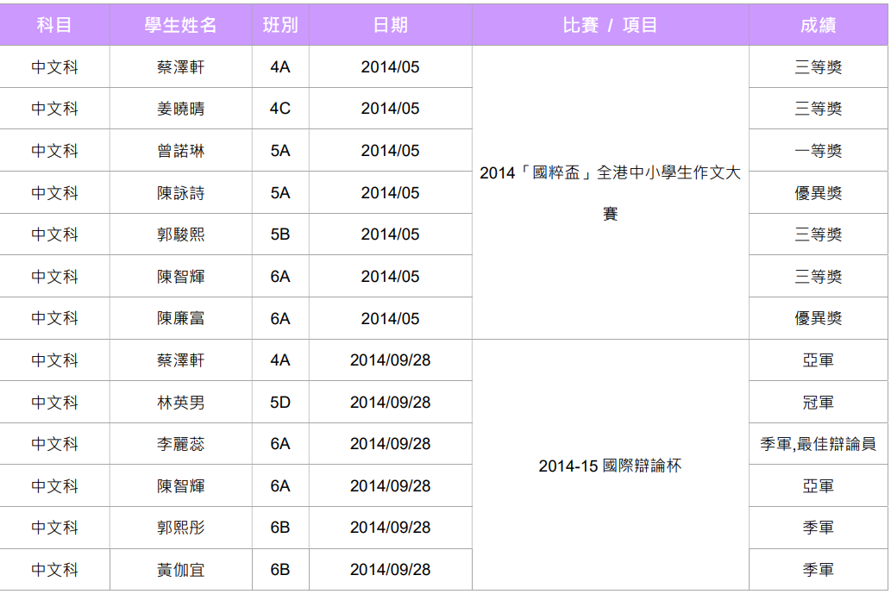Click the student name 郭駿熙
This screenshot has height=594, width=891.
[180, 234]
